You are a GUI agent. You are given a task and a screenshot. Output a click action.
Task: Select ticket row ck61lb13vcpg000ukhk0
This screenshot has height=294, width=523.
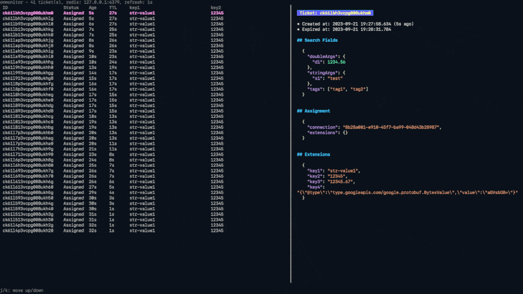point(113,35)
